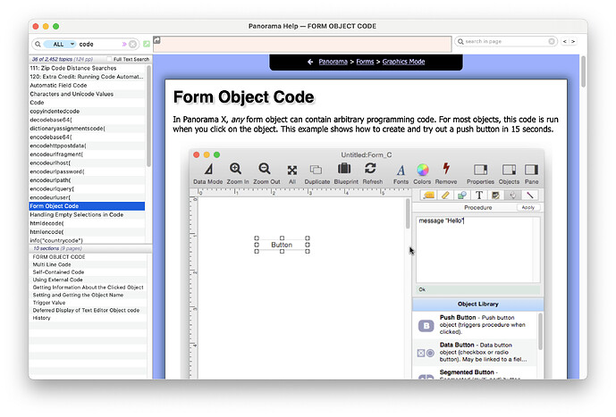Image resolution: width=616 pixels, height=417 pixels.
Task: Jump to section 'Self-Contained Code'
Action: click(88, 271)
